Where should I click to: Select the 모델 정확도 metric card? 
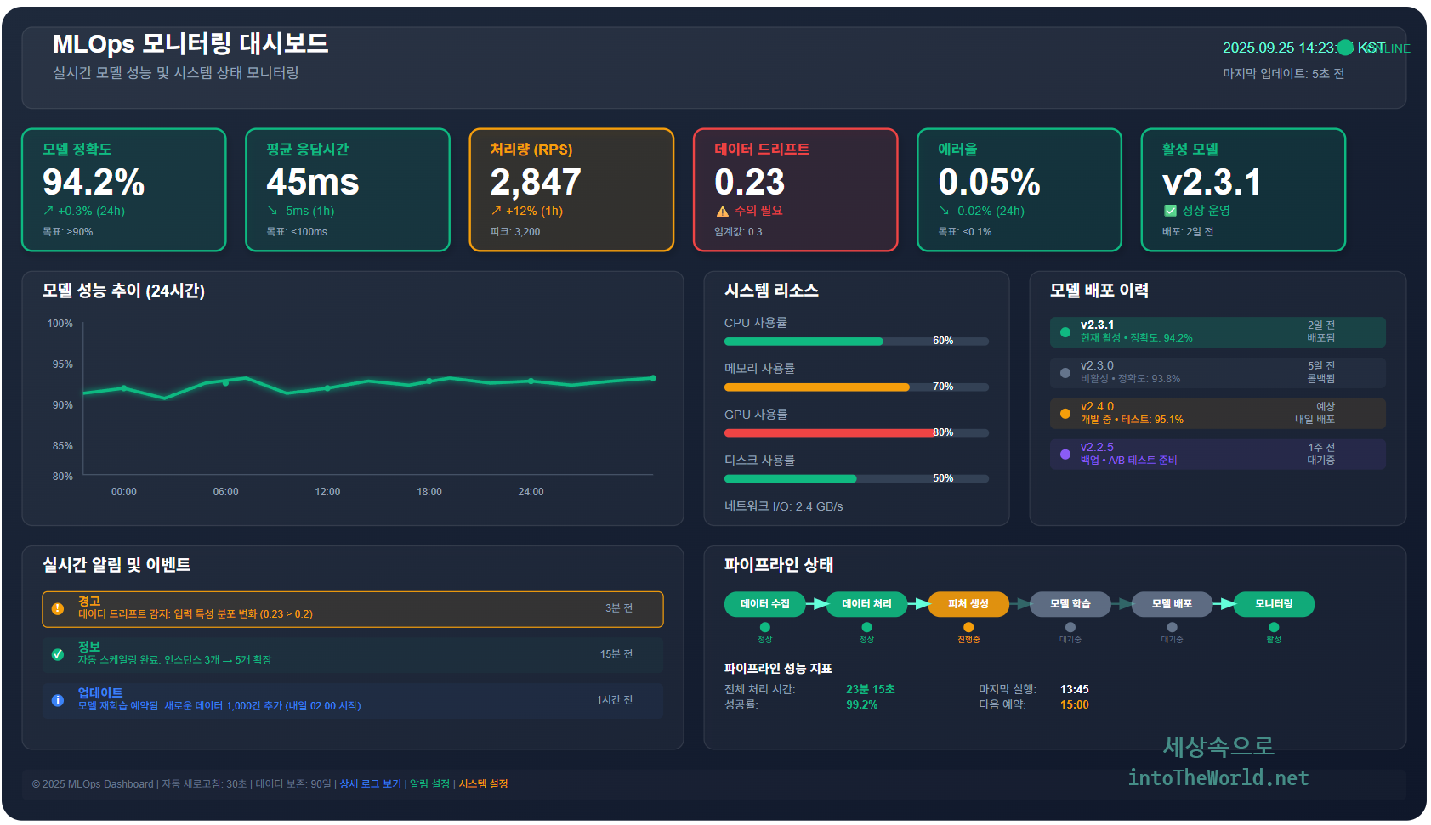123,189
